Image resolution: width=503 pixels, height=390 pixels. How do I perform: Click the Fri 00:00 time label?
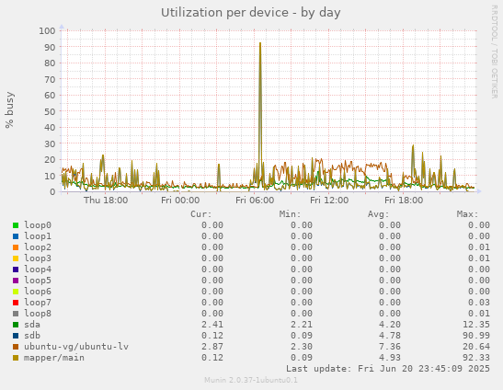[x=180, y=201]
